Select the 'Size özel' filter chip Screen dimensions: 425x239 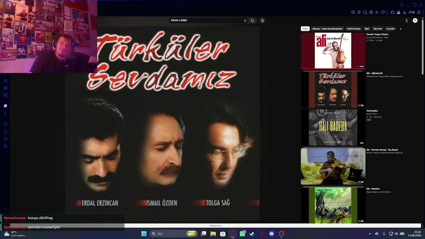tap(378, 29)
